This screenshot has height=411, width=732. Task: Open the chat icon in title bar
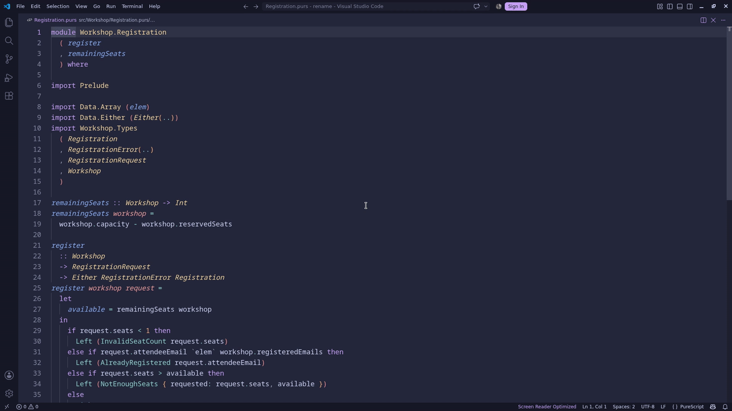(x=476, y=6)
